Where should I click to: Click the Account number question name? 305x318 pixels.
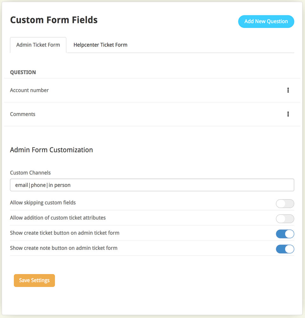[x=29, y=90]
